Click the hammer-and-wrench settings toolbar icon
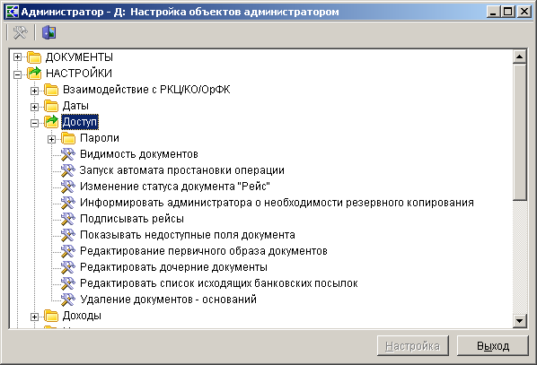The width and height of the screenshot is (537, 365). point(20,33)
